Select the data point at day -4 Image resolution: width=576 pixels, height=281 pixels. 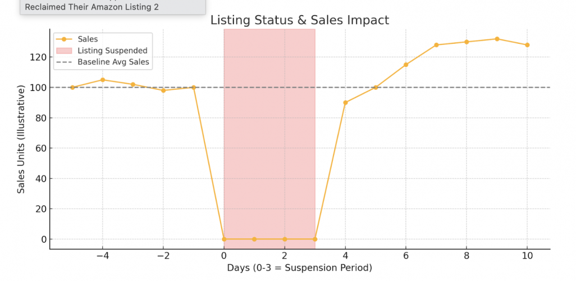pyautogui.click(x=103, y=80)
